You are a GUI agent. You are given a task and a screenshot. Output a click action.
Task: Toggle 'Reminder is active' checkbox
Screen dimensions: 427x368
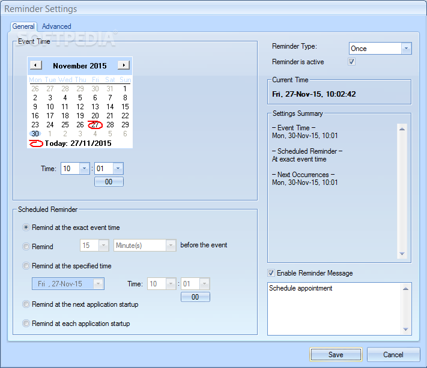(351, 61)
